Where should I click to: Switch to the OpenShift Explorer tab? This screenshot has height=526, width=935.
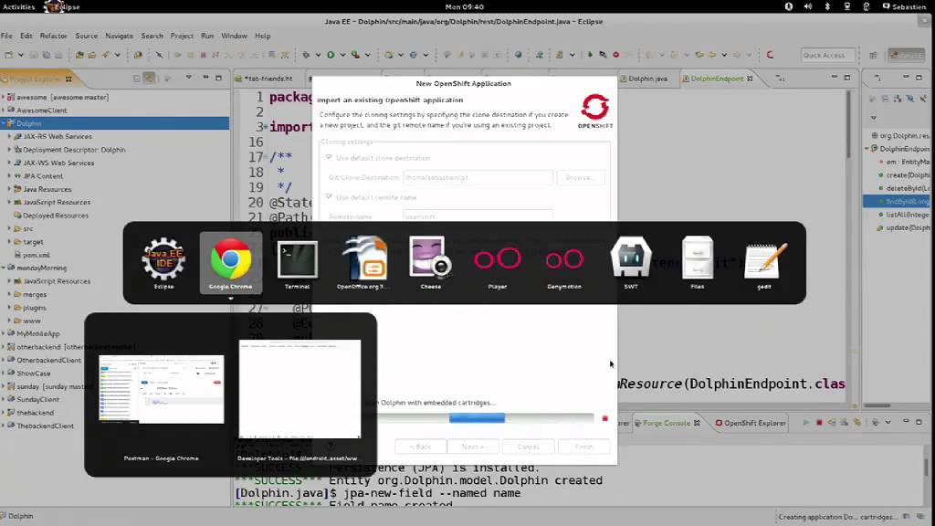tap(751, 423)
